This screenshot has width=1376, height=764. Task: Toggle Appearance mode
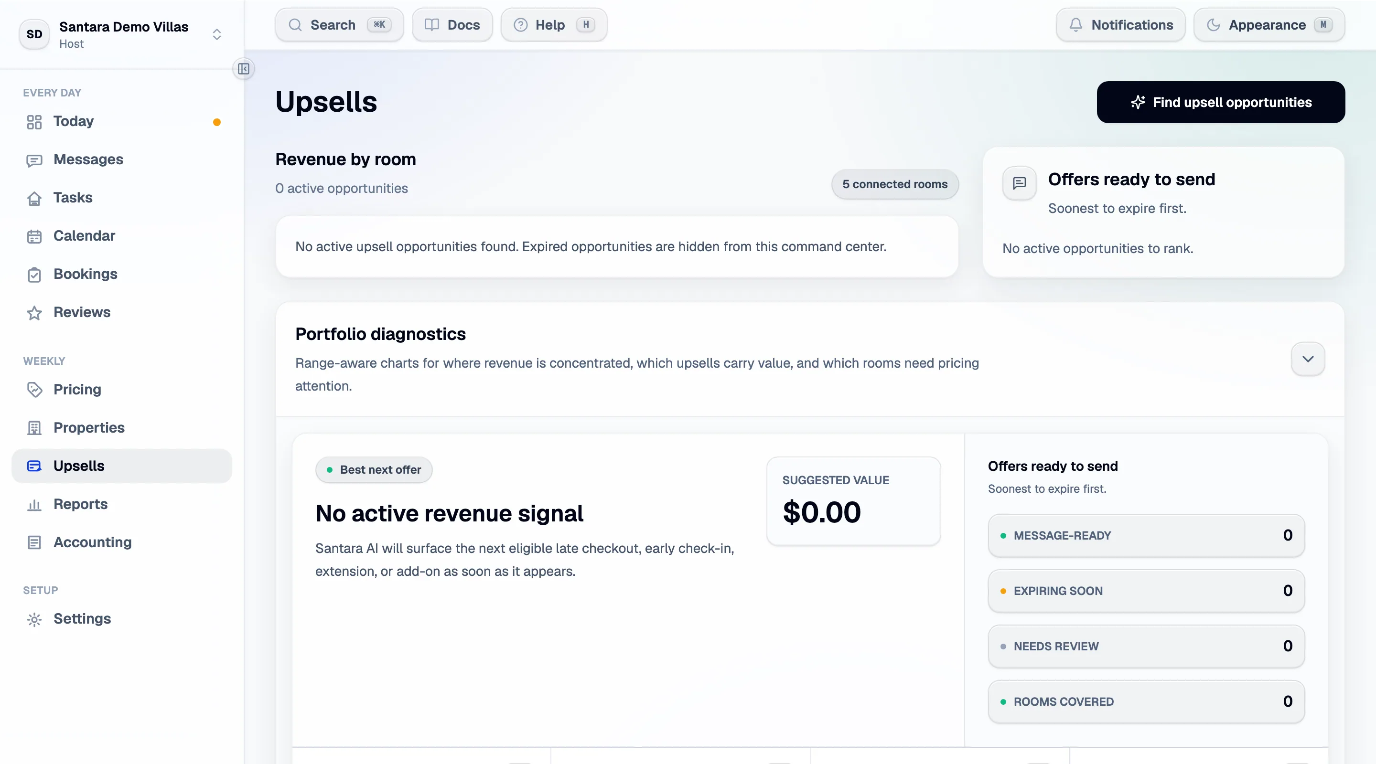pyautogui.click(x=1269, y=24)
